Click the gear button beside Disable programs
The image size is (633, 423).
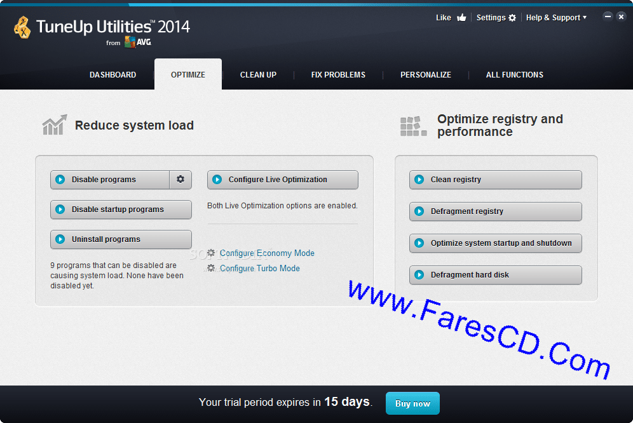pyautogui.click(x=180, y=179)
